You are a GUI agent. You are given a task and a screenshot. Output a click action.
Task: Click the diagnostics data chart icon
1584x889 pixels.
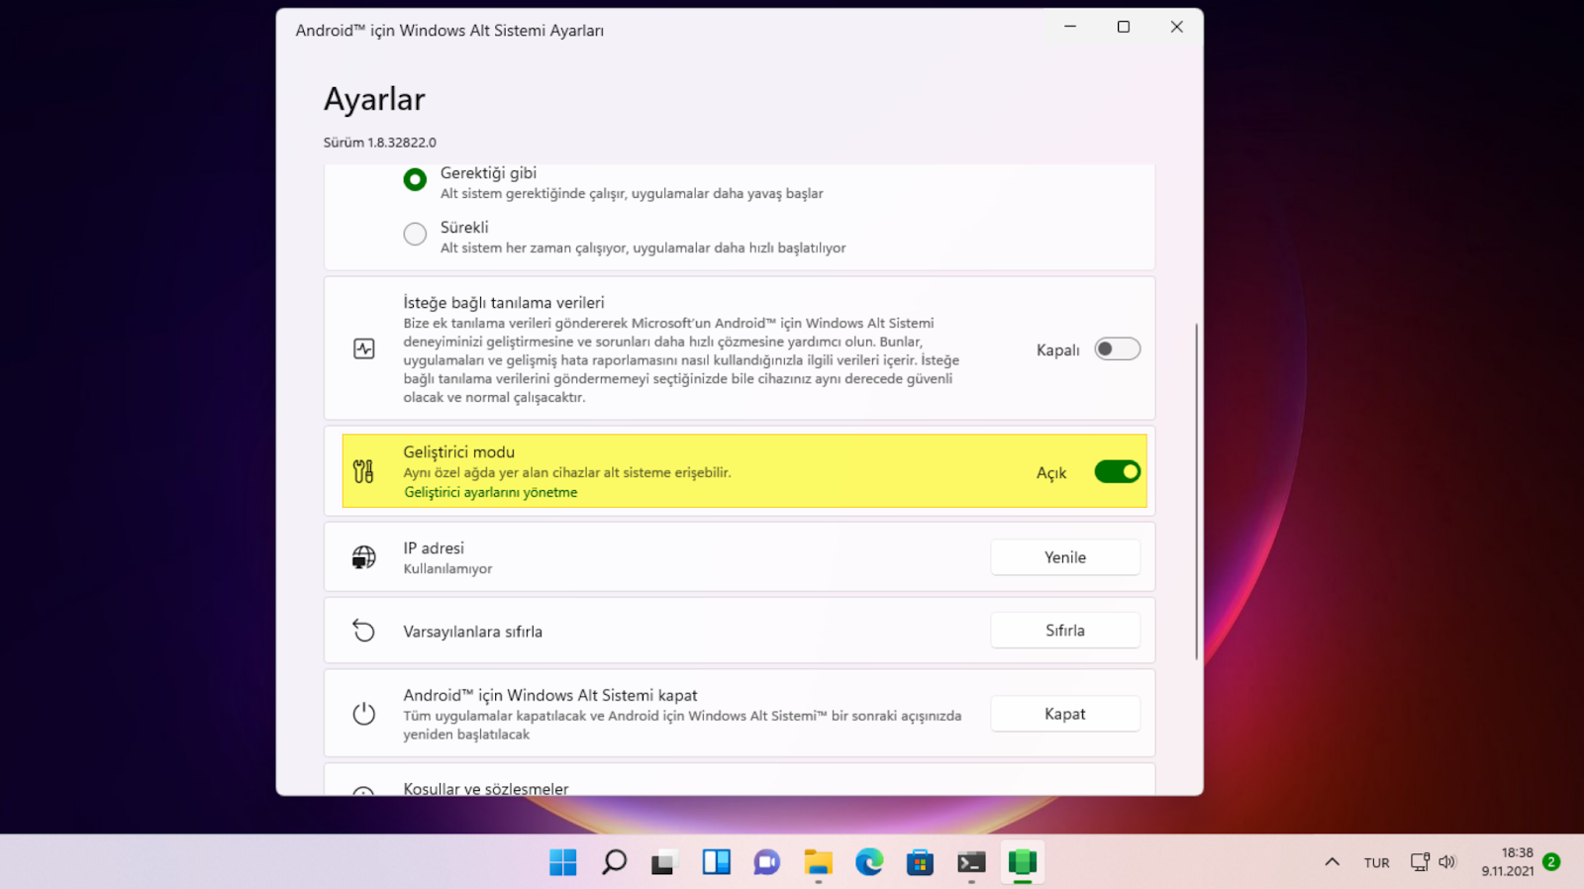(364, 348)
